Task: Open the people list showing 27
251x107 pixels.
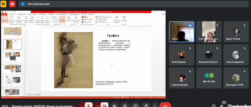Action: 221,106
